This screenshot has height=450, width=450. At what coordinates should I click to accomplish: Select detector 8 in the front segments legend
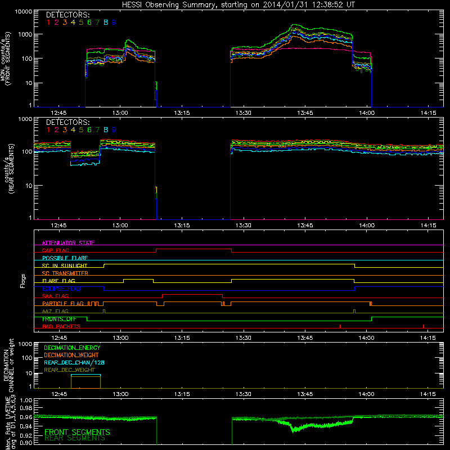(x=106, y=22)
